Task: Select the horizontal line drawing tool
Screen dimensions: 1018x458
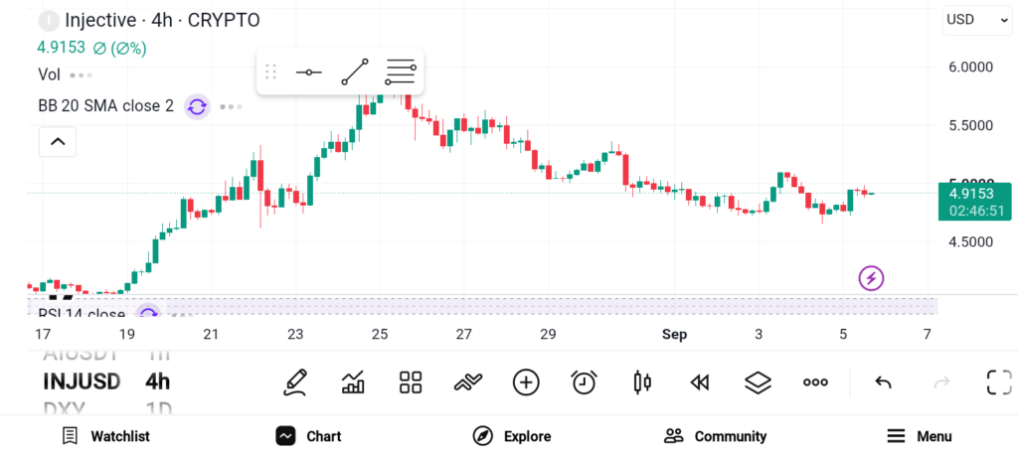Action: (308, 72)
